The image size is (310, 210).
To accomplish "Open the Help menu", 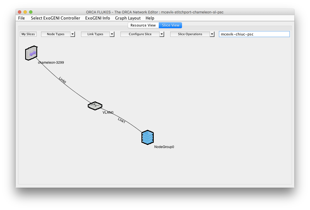I will (150, 18).
